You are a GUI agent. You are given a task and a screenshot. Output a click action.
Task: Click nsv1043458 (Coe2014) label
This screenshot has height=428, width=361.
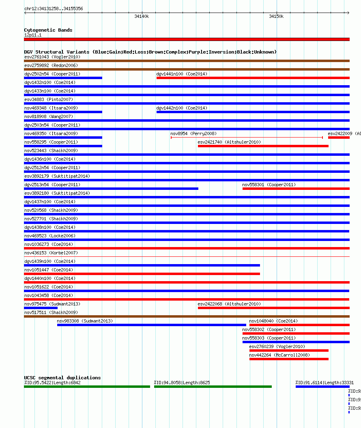[x=49, y=295]
